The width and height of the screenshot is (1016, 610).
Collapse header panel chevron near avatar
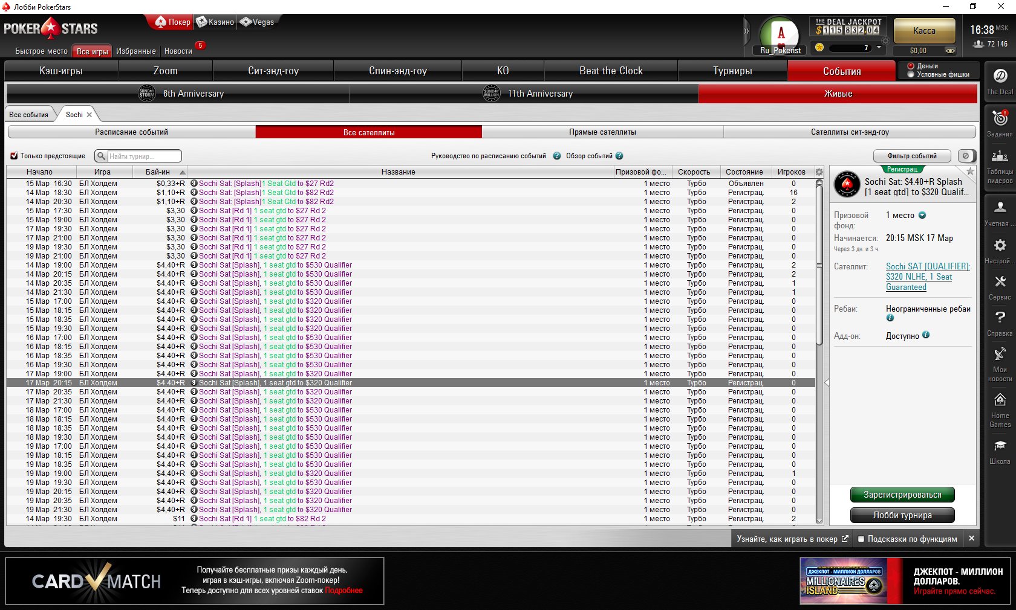[x=746, y=31]
